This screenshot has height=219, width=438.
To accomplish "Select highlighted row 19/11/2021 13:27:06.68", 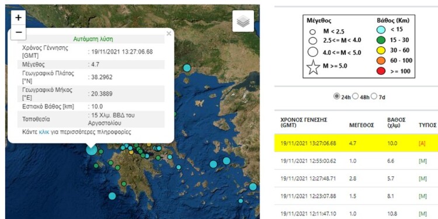I will tap(356, 143).
